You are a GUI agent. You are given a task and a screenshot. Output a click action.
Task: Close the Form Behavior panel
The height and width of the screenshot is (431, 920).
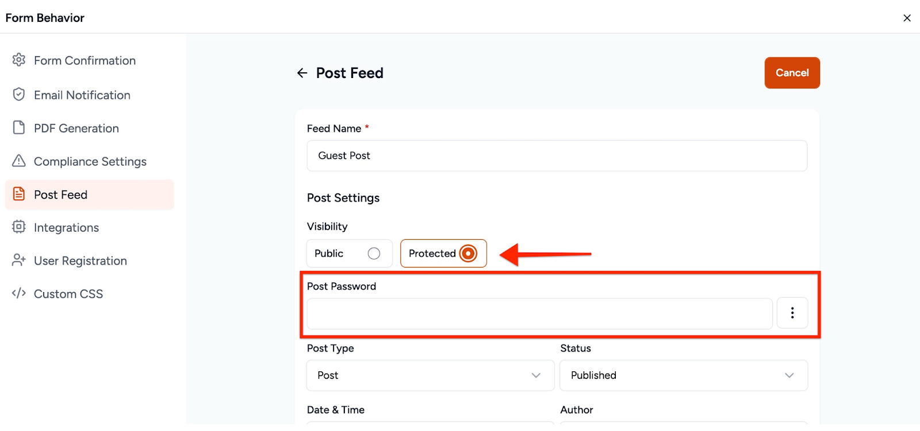pyautogui.click(x=907, y=18)
